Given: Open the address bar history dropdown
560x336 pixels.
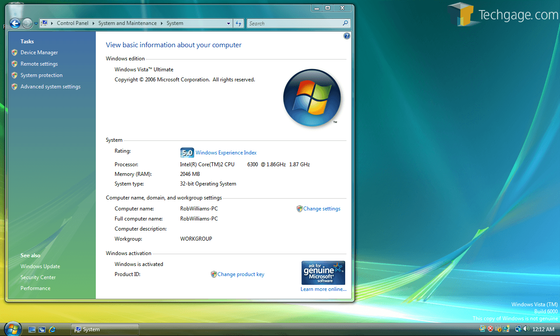Looking at the screenshot, I should (x=229, y=24).
